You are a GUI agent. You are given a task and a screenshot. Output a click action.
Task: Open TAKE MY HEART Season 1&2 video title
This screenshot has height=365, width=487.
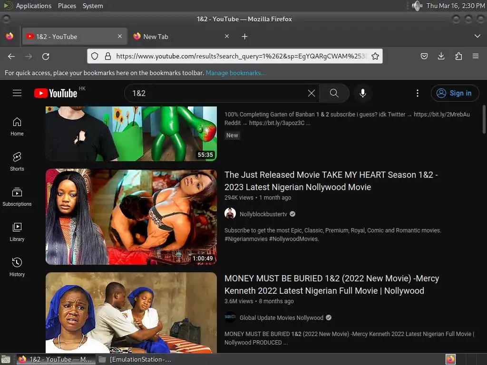tap(331, 181)
